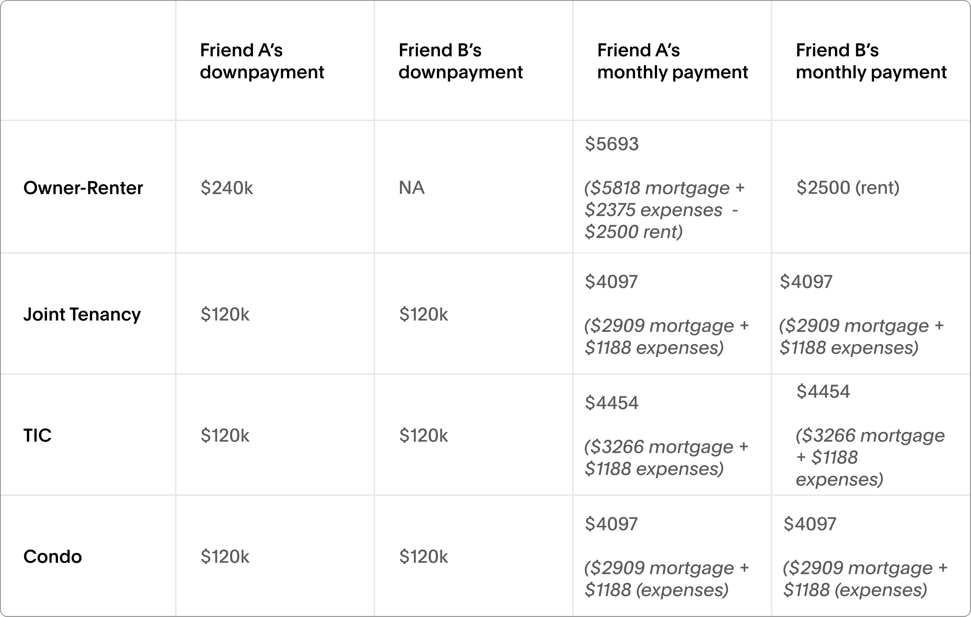The height and width of the screenshot is (617, 971).
Task: Select the Joint Tenancy row label
Action: coord(82,314)
